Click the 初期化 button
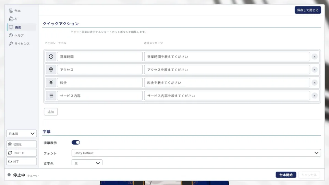Image resolution: width=329 pixels, height=185 pixels. [21, 144]
